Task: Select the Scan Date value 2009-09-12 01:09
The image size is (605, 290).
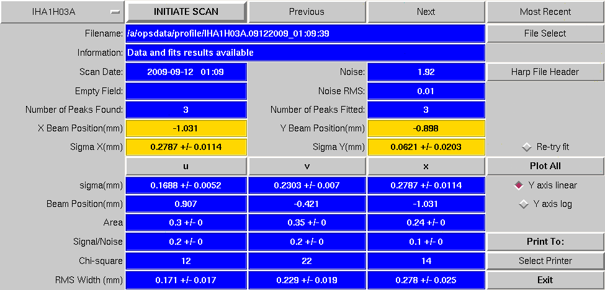Action: click(x=186, y=72)
